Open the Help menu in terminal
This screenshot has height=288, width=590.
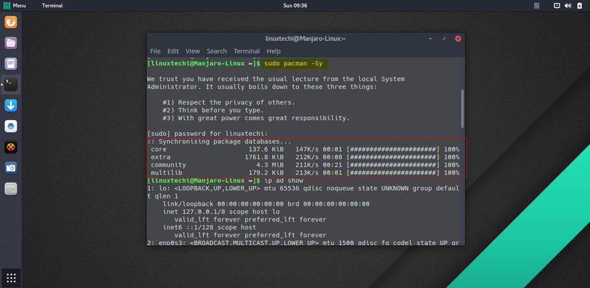point(273,51)
